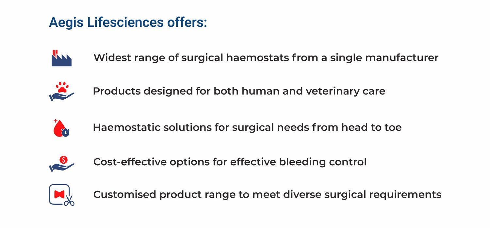This screenshot has width=490, height=228.
Task: Click the words 'single manufacturer'
Action: pyautogui.click(x=384, y=58)
